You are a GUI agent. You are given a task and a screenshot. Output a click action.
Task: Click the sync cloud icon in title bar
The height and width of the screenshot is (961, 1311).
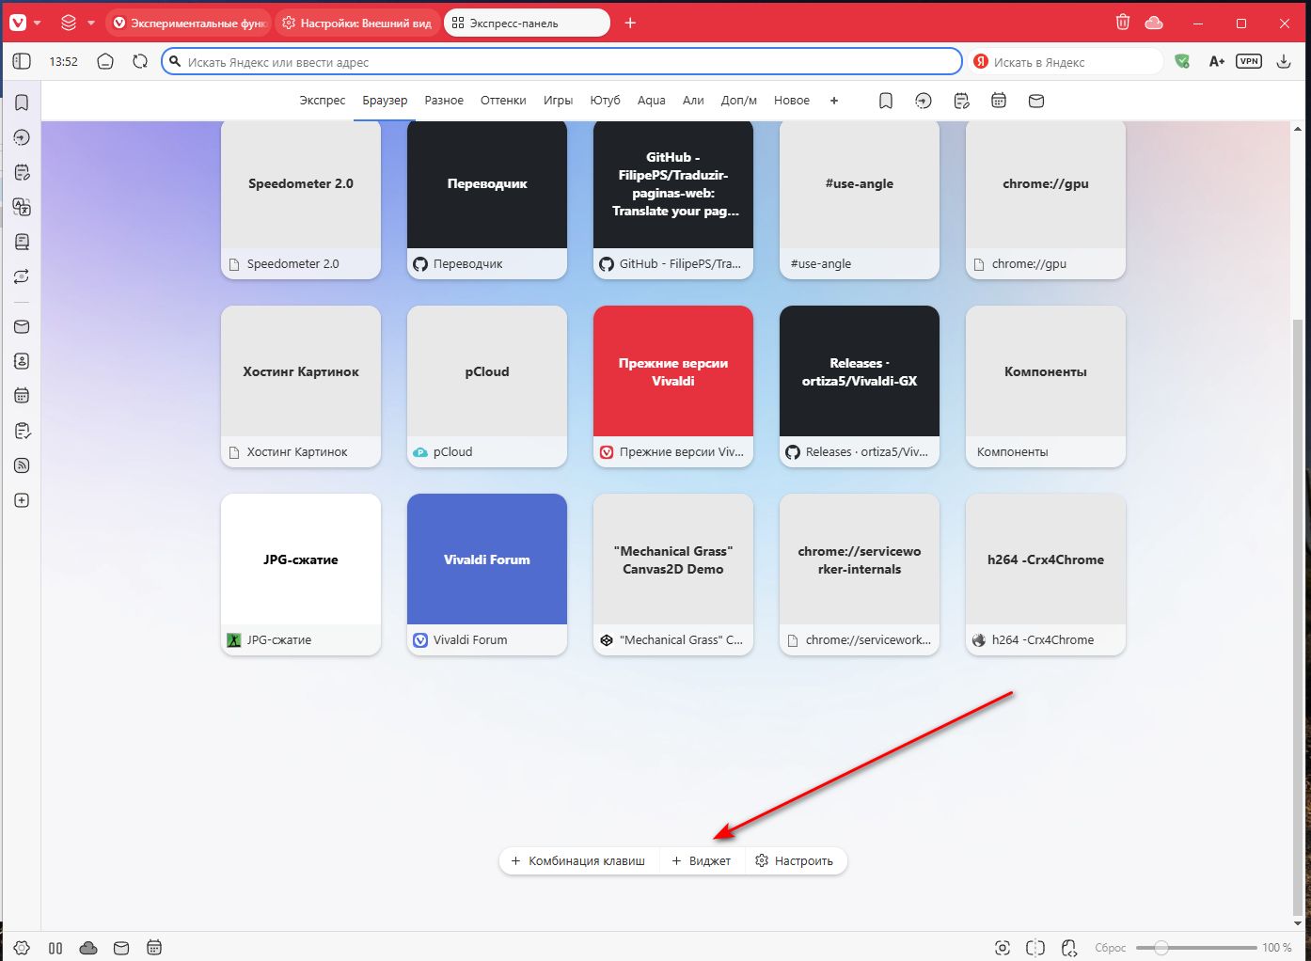coord(1154,23)
